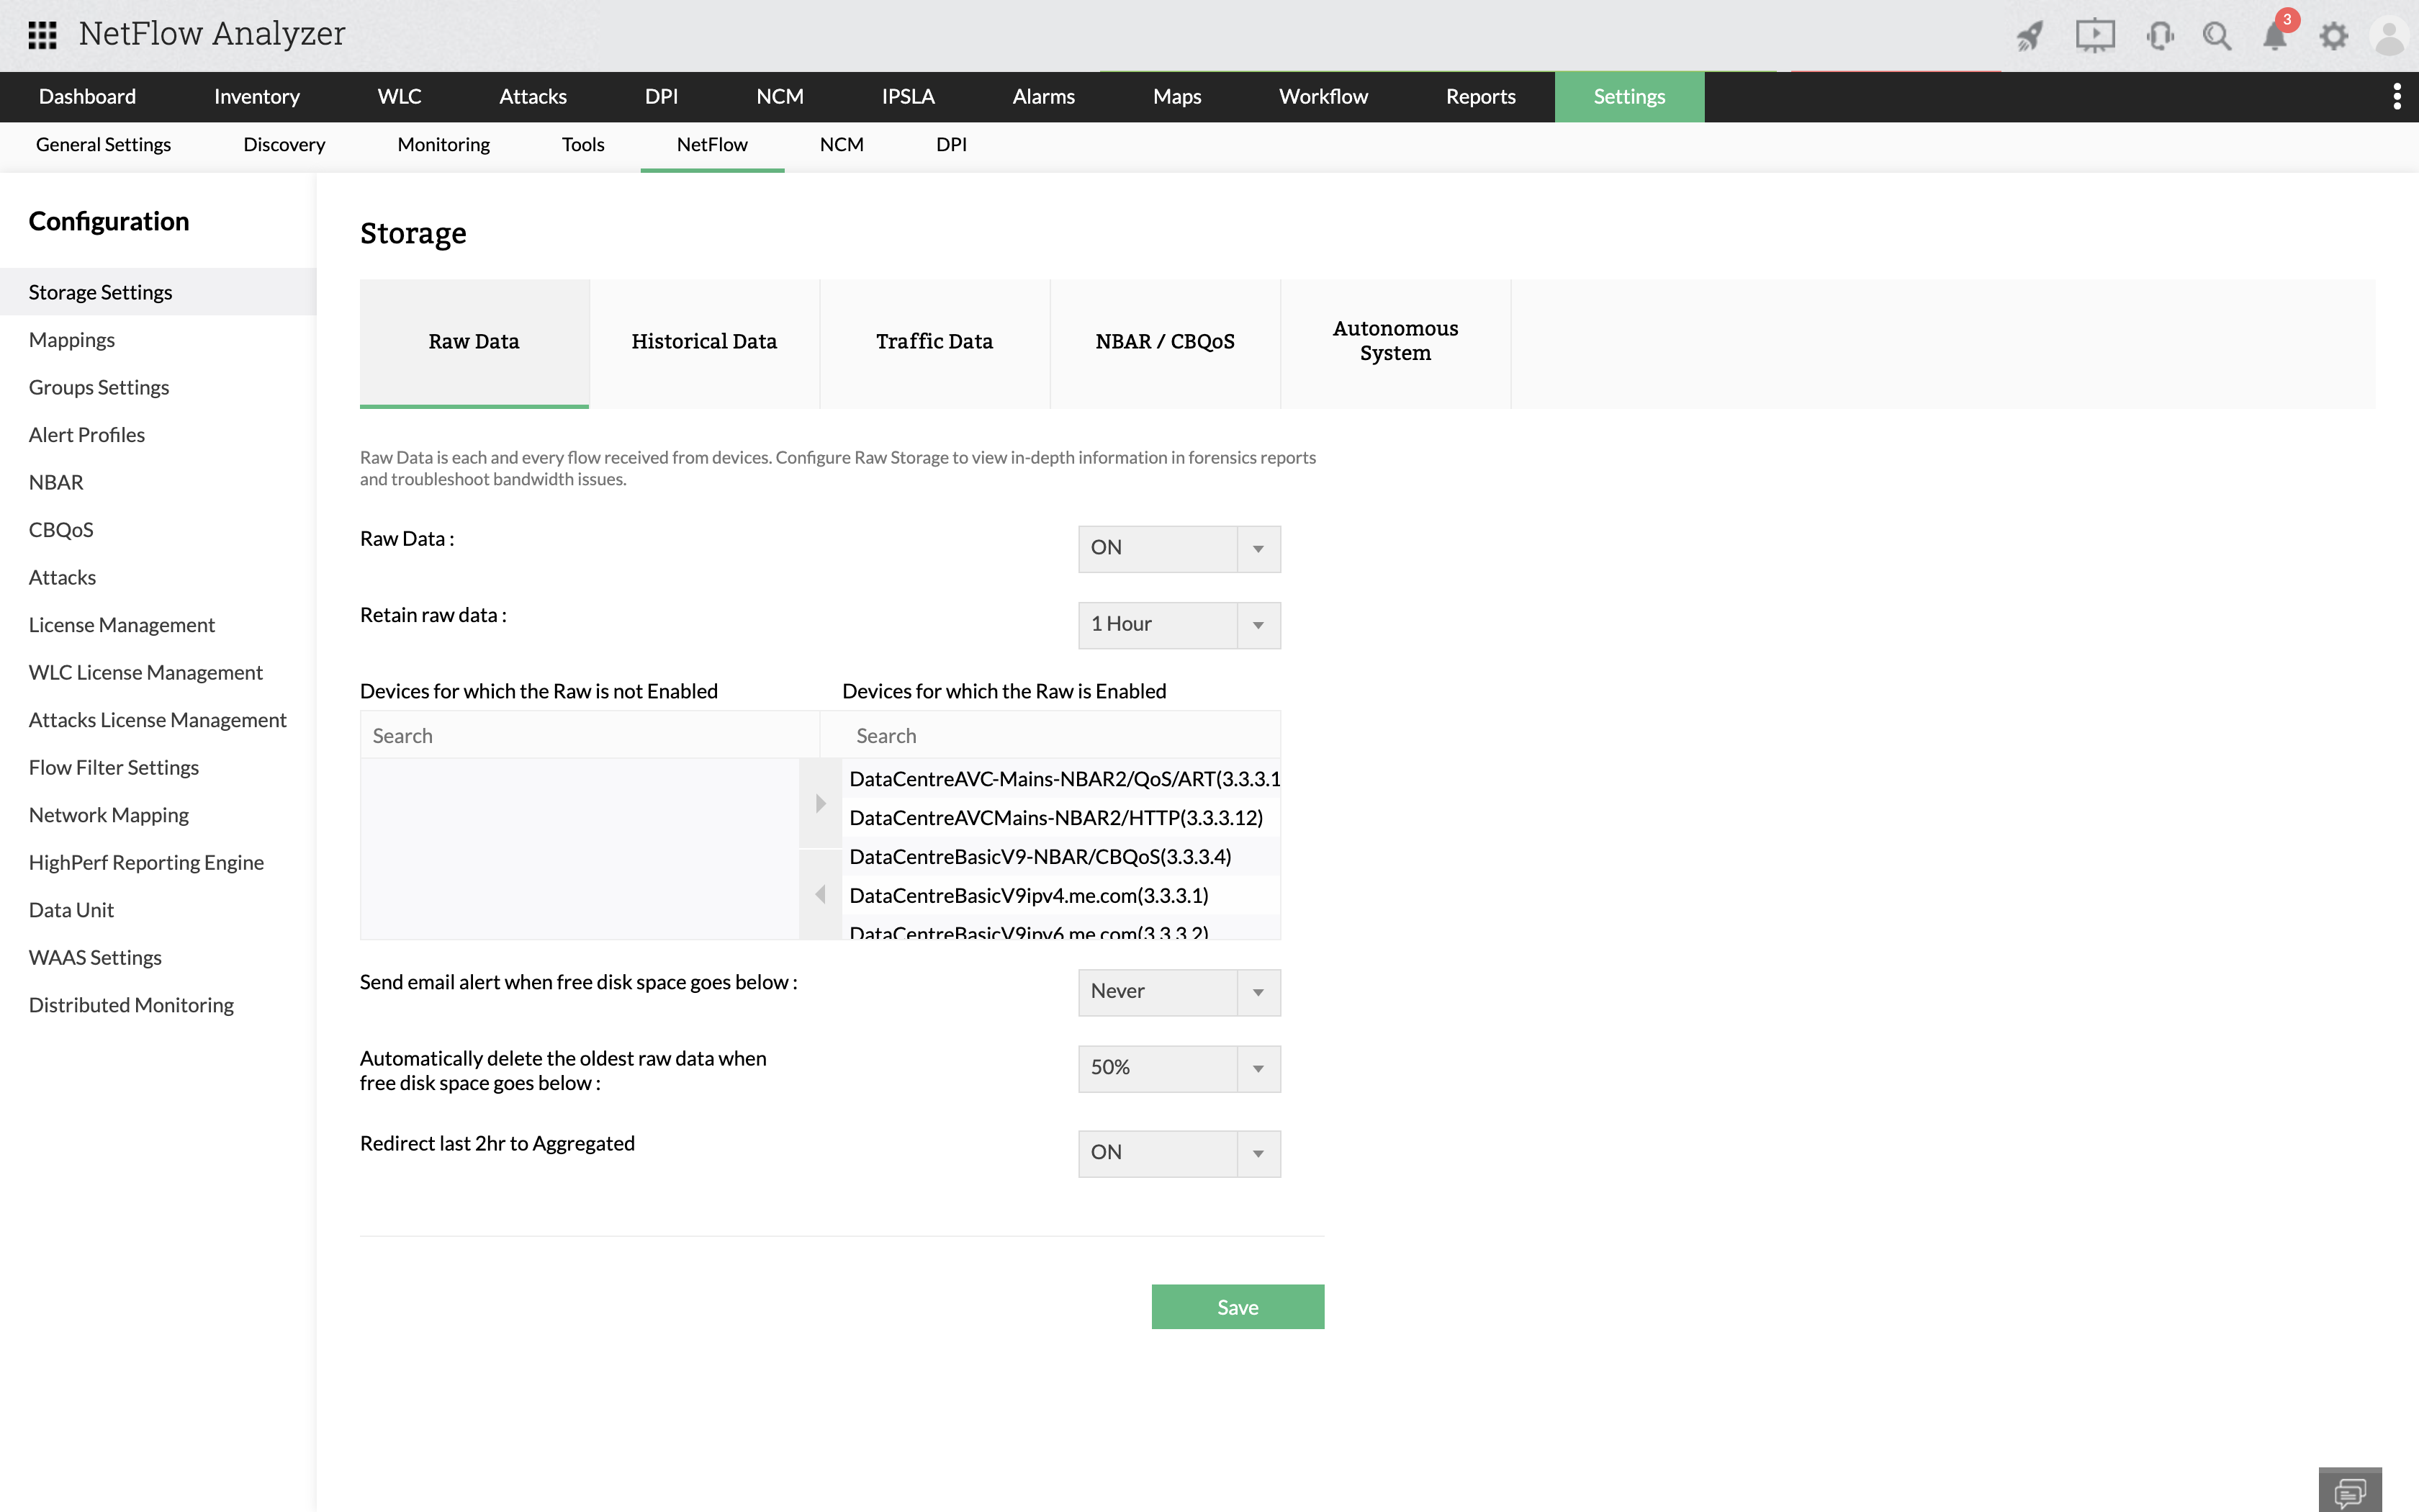Screen dimensions: 2419x1512
Task: Click the Save button
Action: point(1236,1307)
